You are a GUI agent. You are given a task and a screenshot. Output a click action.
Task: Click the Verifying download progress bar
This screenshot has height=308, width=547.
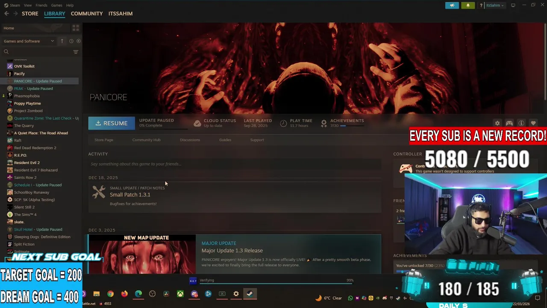tap(277, 283)
